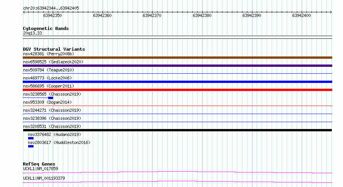Open nsv509784 (Teague2010) variant label
This screenshot has height=187, width=343.
tap(49, 70)
